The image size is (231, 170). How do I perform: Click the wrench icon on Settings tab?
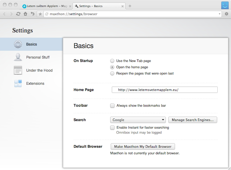point(77,6)
